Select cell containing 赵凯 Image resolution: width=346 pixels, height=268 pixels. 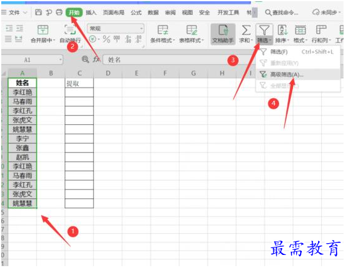pos(22,157)
